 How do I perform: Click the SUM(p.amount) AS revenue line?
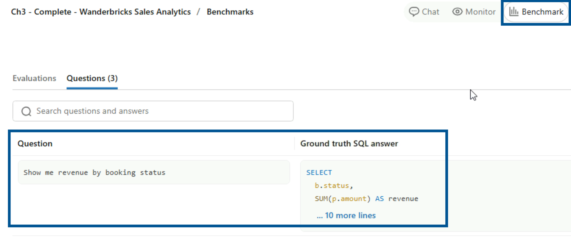(x=367, y=199)
